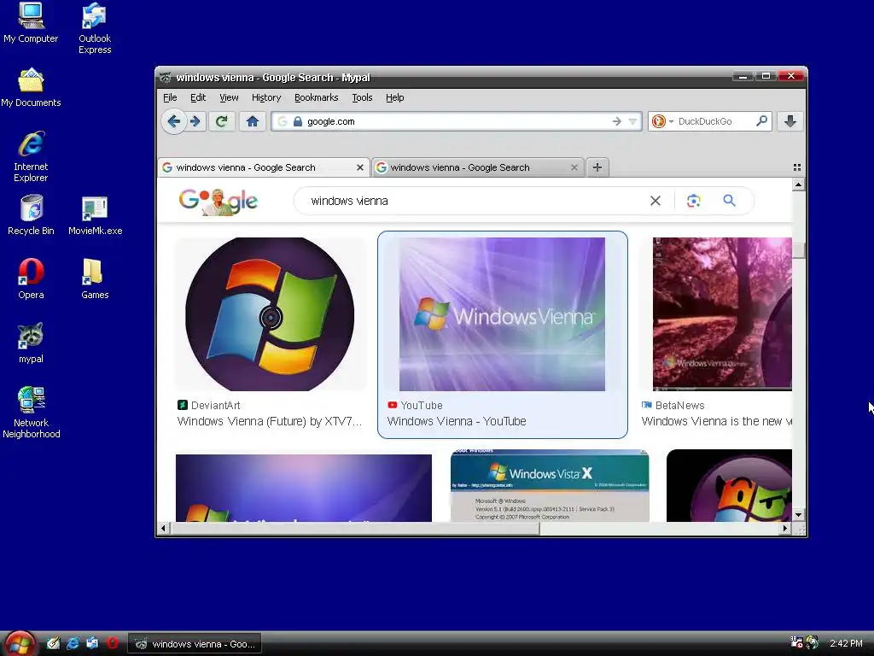Click the blue Google search magnifier
The width and height of the screenshot is (874, 656).
pyautogui.click(x=729, y=200)
